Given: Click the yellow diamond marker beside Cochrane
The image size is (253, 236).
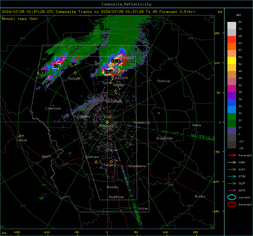Looking at the screenshot, I should (x=96, y=162).
